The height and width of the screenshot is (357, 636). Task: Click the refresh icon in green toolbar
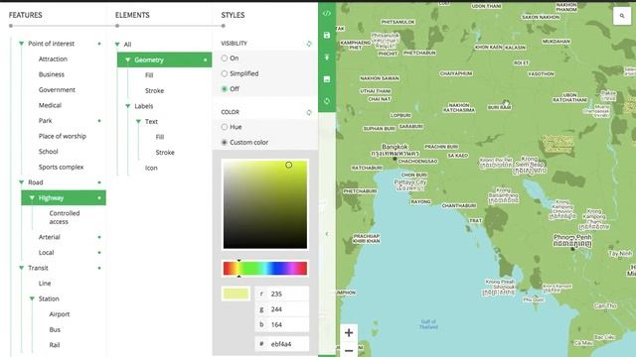click(327, 101)
